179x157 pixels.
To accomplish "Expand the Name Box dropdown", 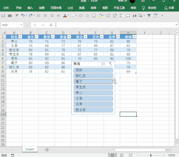I will [x=21, y=25].
